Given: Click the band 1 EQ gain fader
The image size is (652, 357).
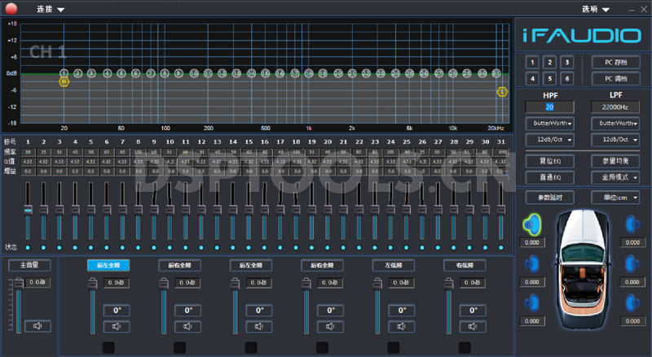Looking at the screenshot, I should click(28, 210).
